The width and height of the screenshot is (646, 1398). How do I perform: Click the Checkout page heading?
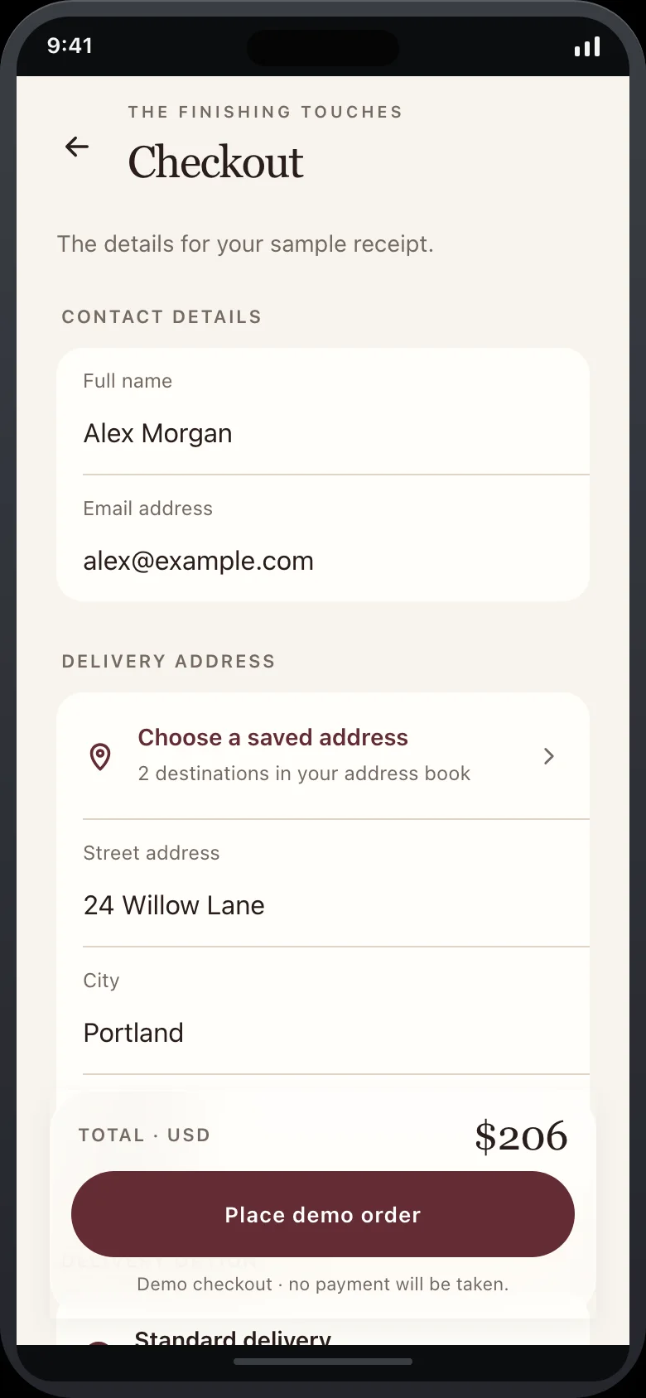coord(216,162)
